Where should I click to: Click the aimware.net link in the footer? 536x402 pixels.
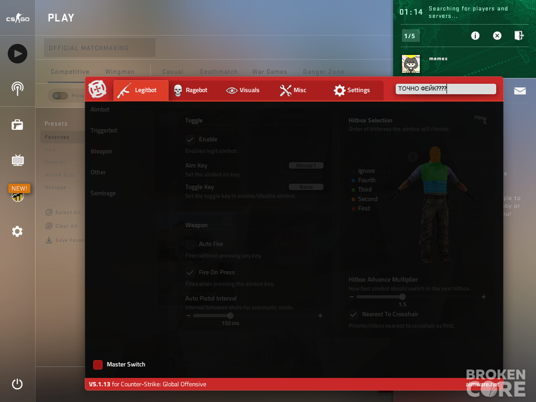point(482,384)
